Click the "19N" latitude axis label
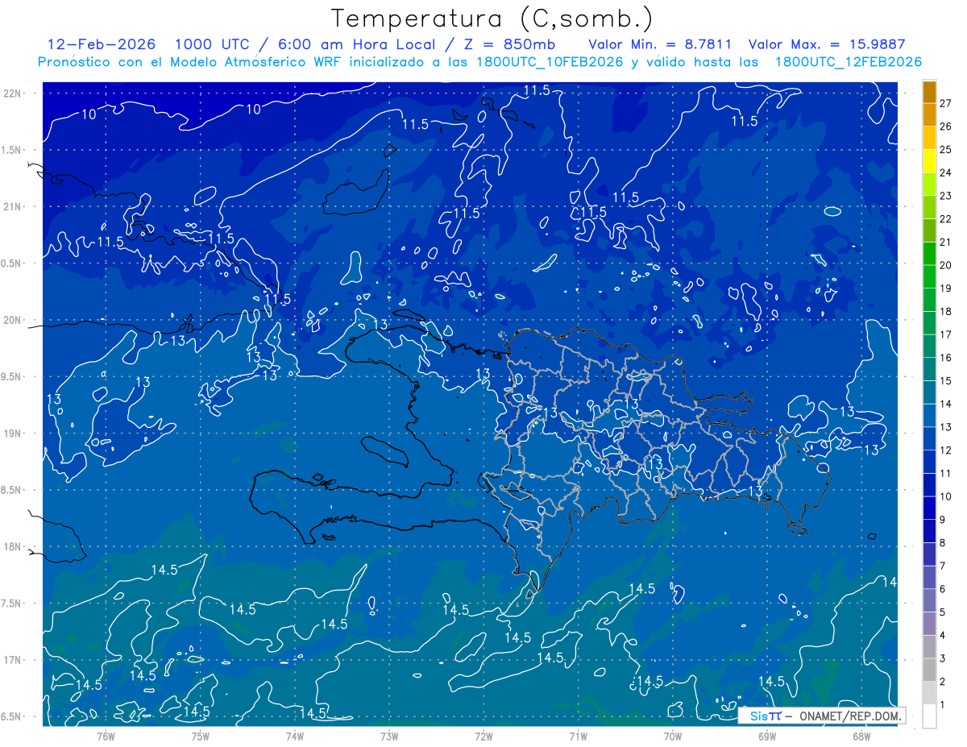Screen dimensions: 967x747 [x=12, y=434]
